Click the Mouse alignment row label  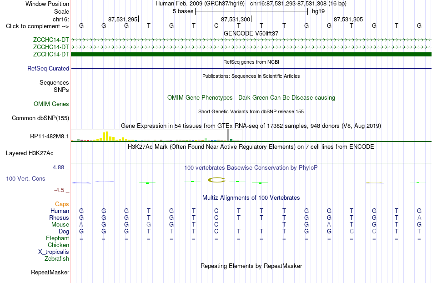(x=60, y=225)
